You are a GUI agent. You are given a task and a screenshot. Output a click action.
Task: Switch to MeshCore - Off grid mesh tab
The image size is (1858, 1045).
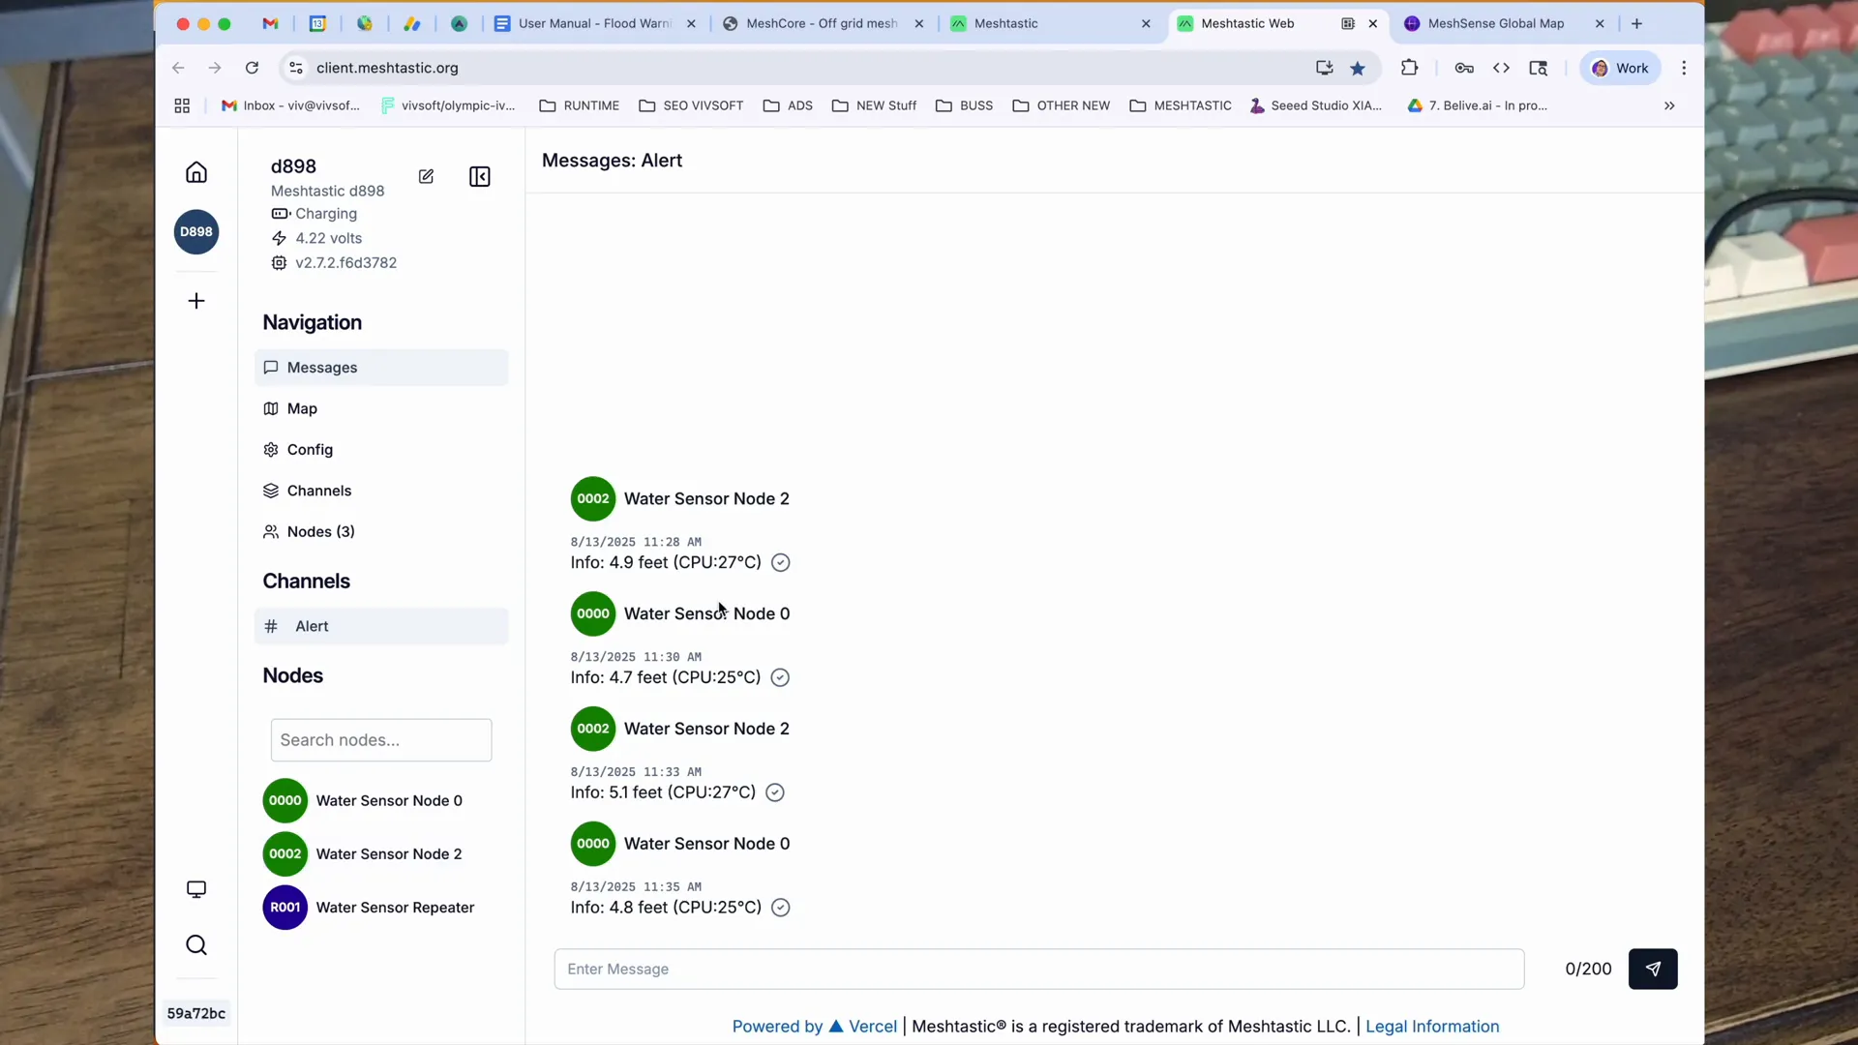point(822,23)
